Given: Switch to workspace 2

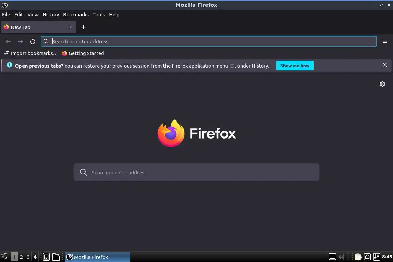Looking at the screenshot, I should click(x=21, y=257).
